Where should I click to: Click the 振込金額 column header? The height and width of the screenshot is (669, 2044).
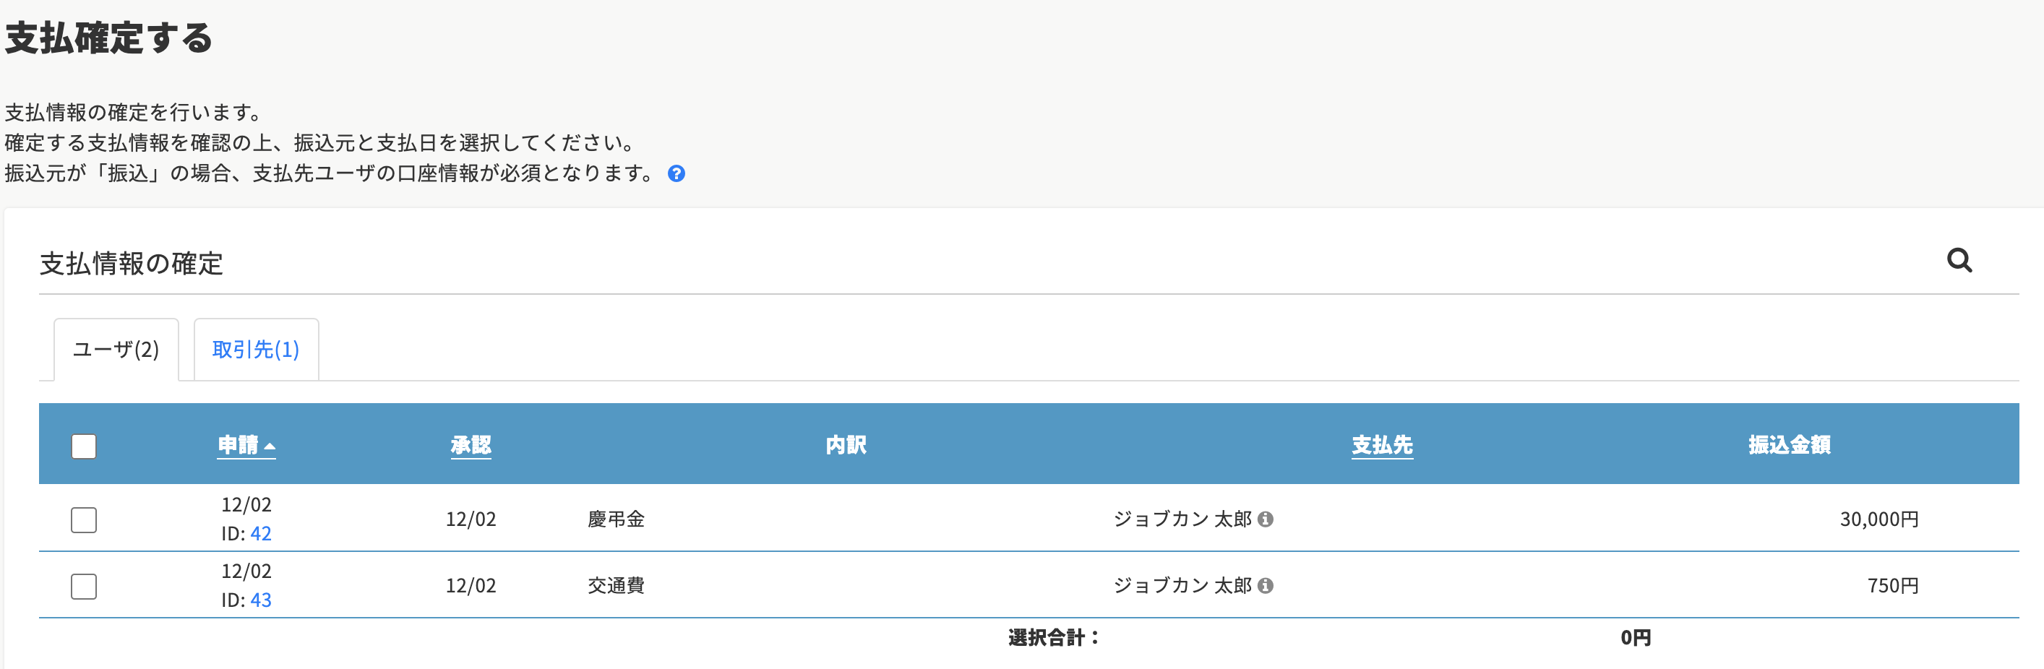tap(1788, 445)
